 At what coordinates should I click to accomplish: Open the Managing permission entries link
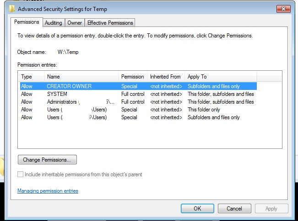click(48, 191)
